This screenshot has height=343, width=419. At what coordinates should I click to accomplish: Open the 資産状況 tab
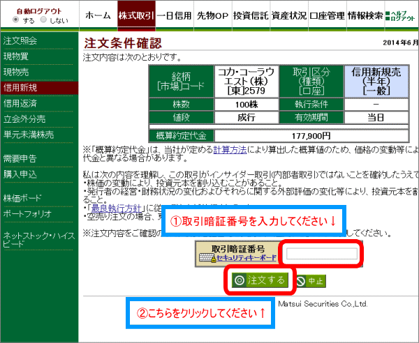(x=289, y=16)
